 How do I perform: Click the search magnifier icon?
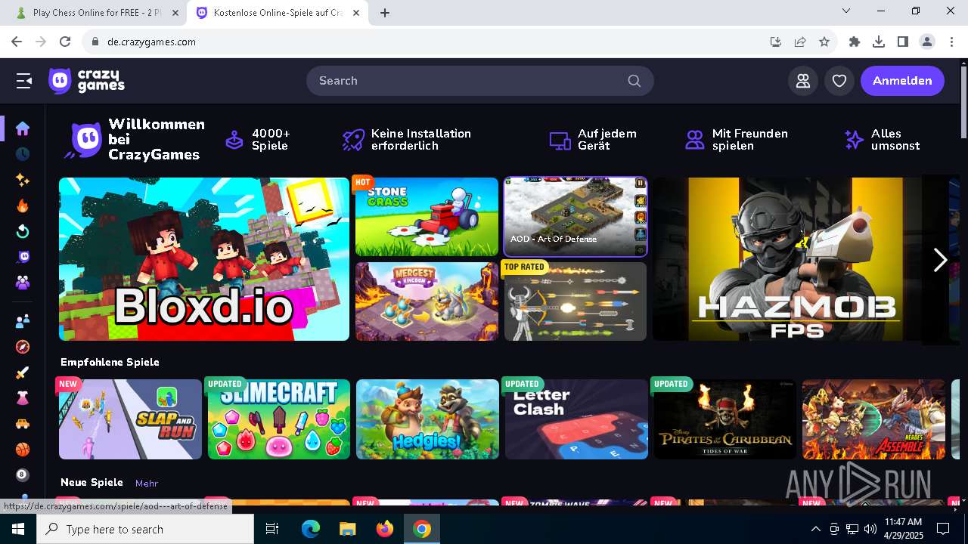(634, 81)
